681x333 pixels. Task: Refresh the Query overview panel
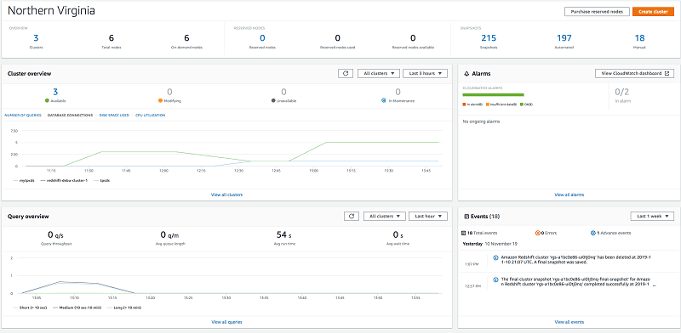point(352,216)
